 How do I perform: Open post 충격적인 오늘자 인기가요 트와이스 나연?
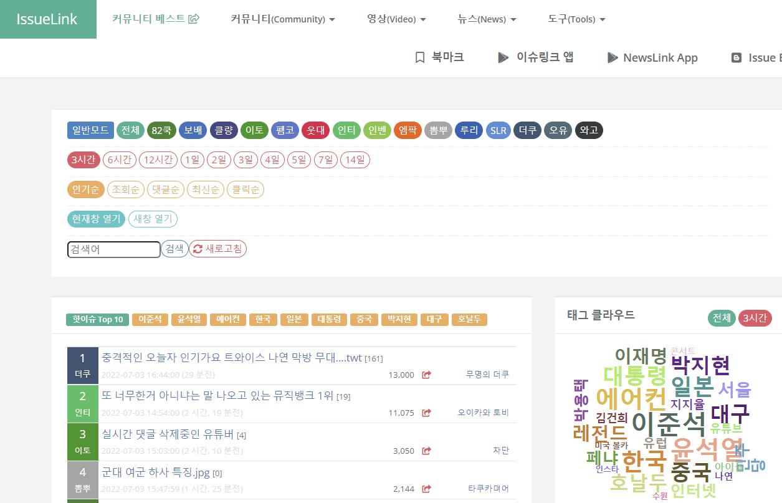[x=232, y=358]
